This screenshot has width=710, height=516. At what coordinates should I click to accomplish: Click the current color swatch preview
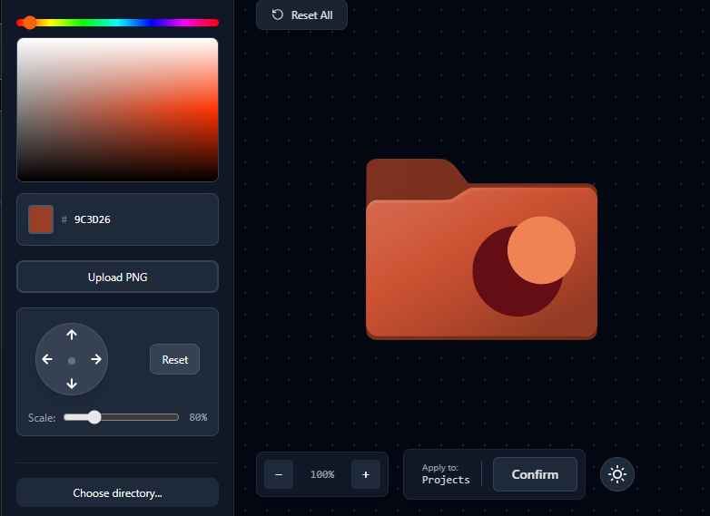41,219
